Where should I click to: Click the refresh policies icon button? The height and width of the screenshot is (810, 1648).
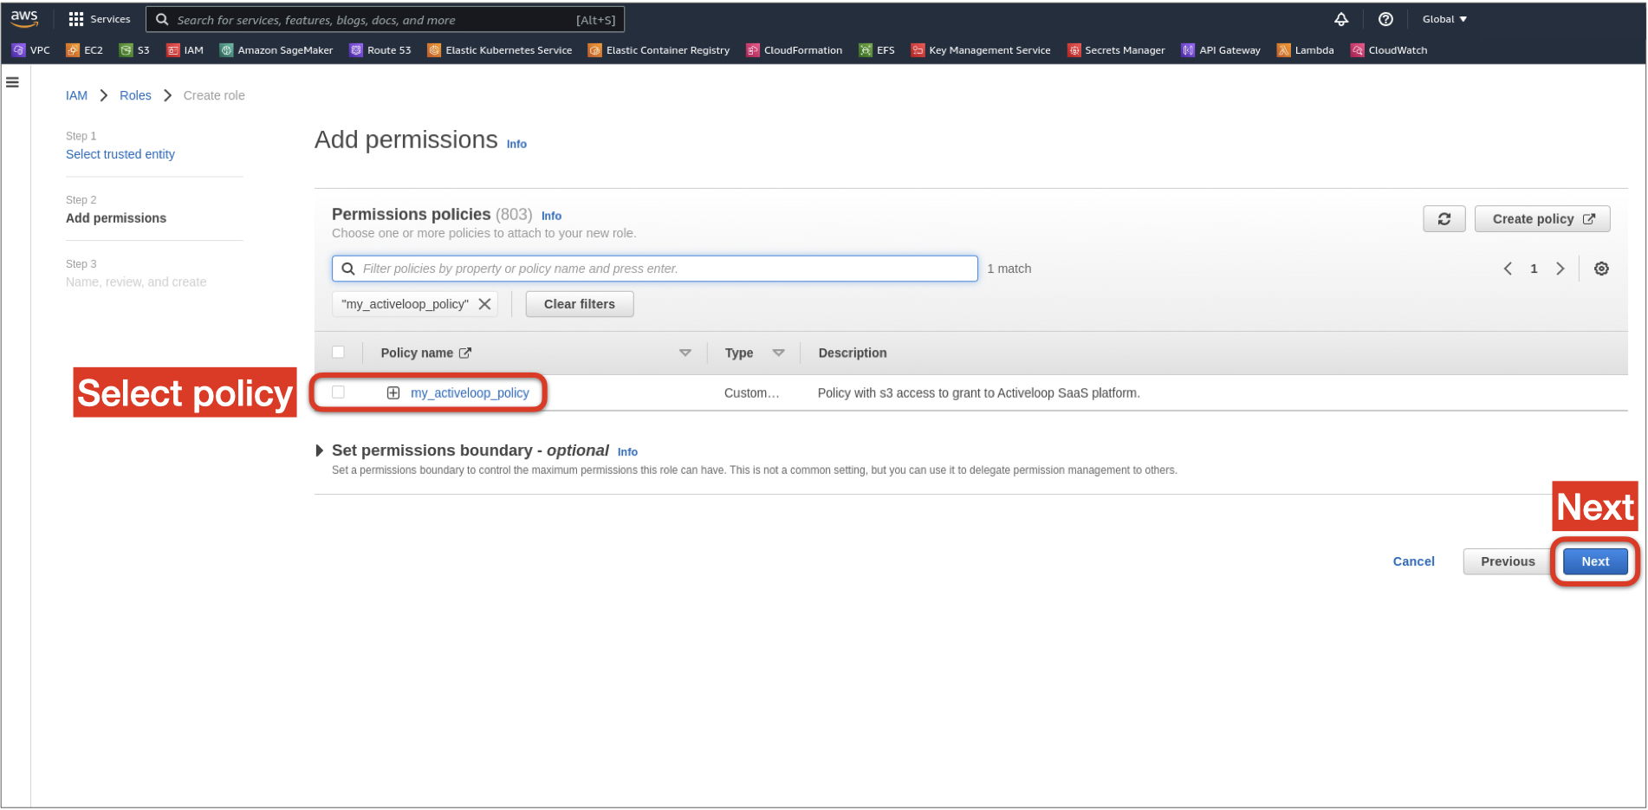pos(1443,219)
